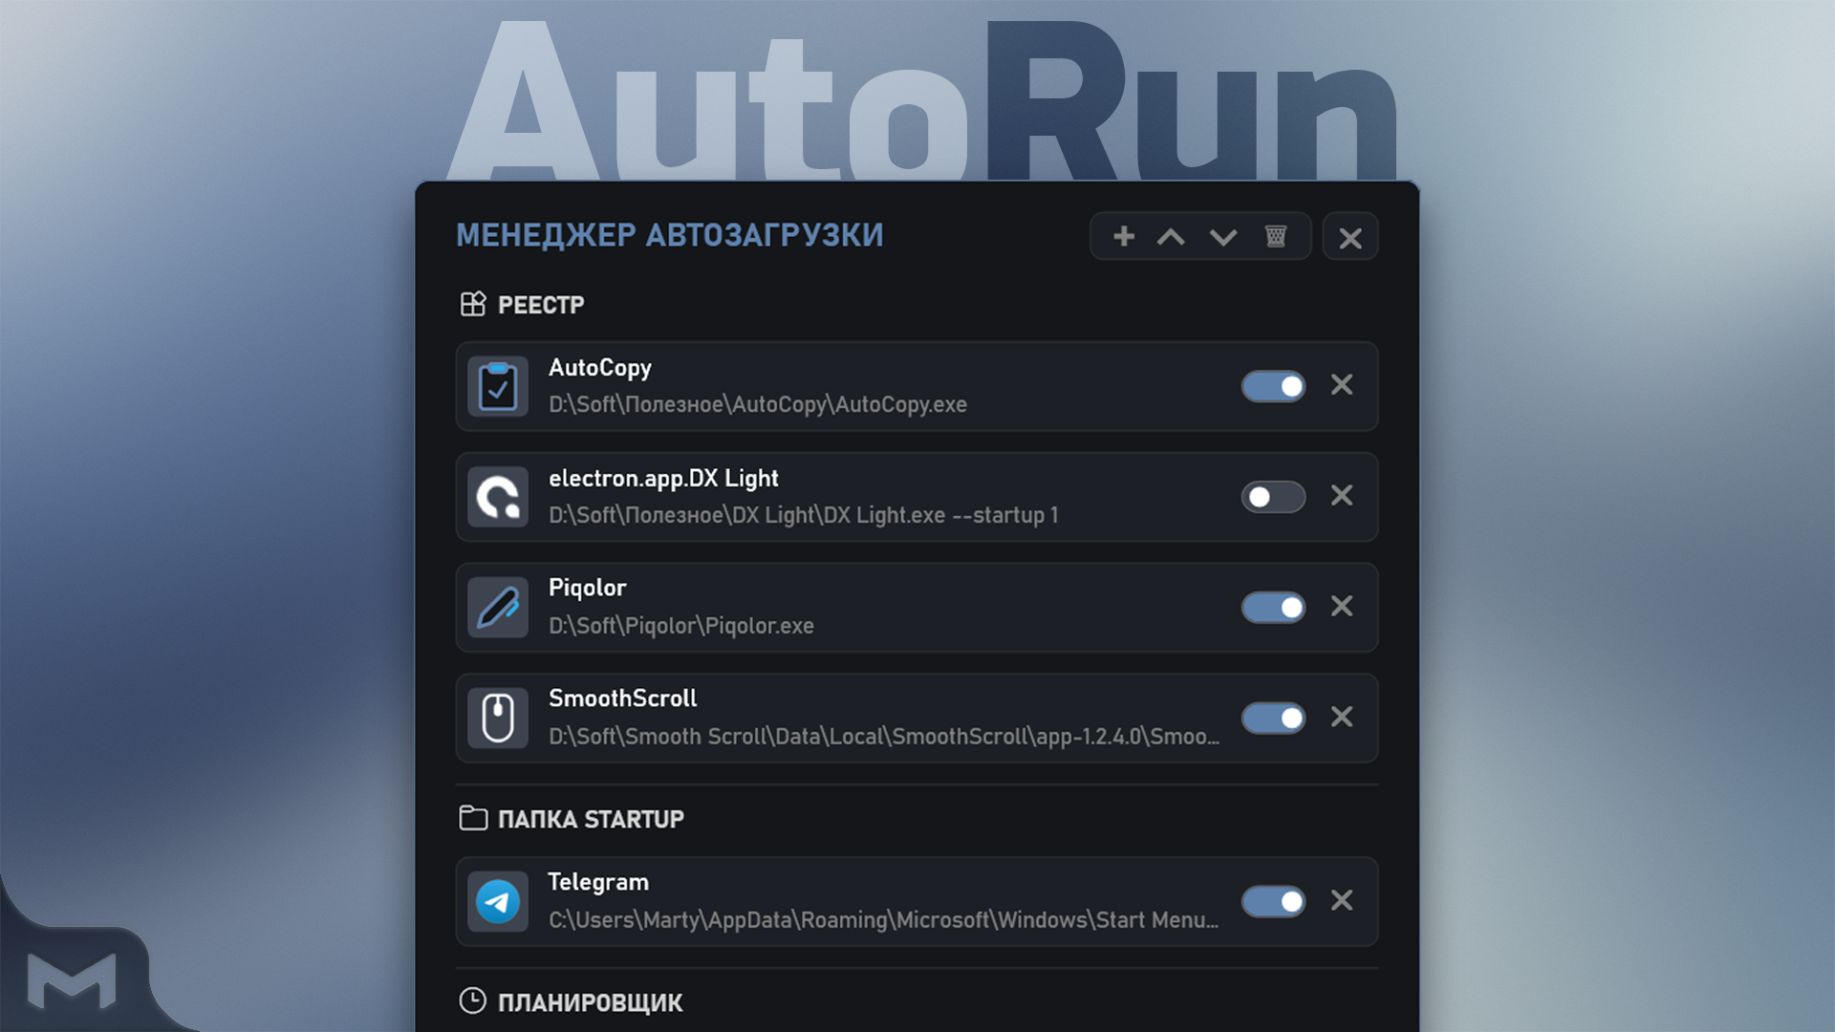Click the ПЛАНИРОВЩИК section heading
The height and width of the screenshot is (1032, 1835).
(x=591, y=1002)
